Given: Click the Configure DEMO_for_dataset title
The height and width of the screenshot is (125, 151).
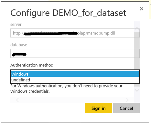Looking at the screenshot, I should [68, 13].
